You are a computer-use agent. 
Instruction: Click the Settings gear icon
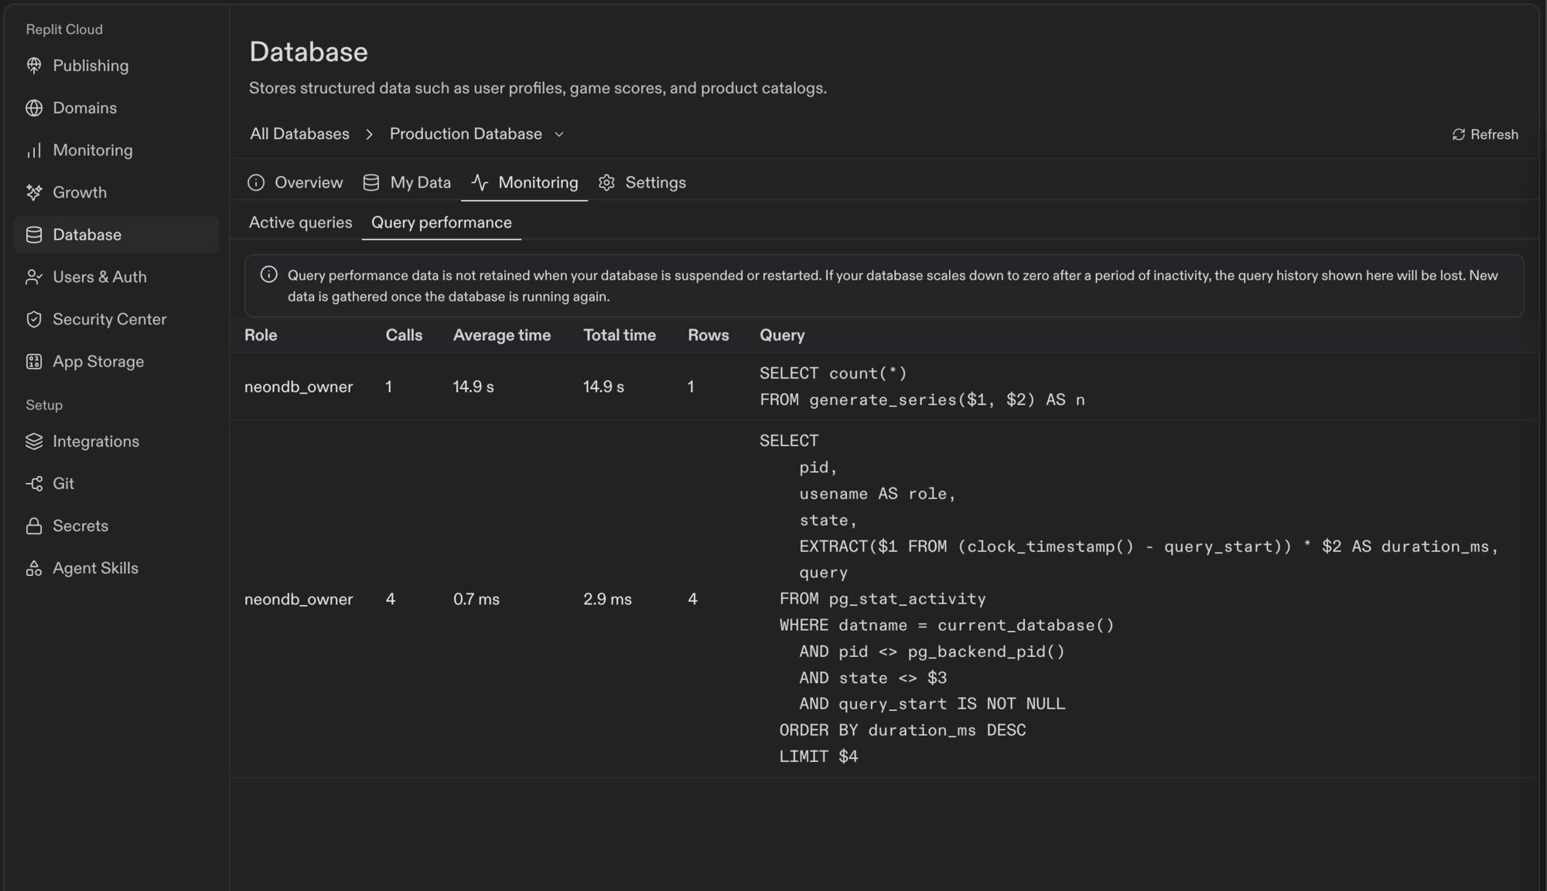606,182
